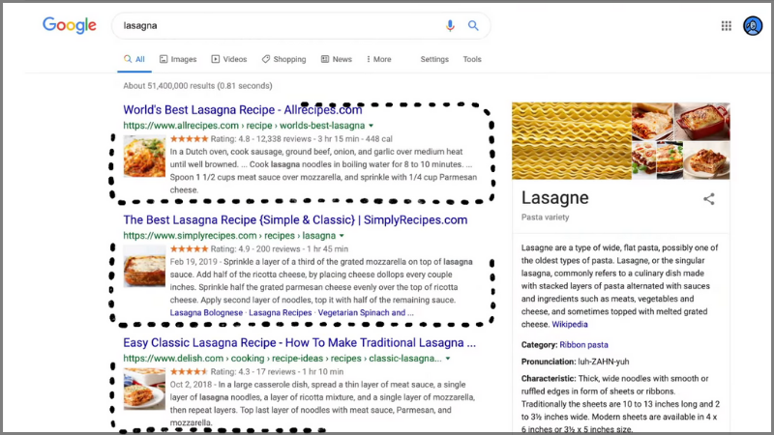Click the simplyrecipes.com green URL text
Image resolution: width=774 pixels, height=435 pixels.
[229, 236]
